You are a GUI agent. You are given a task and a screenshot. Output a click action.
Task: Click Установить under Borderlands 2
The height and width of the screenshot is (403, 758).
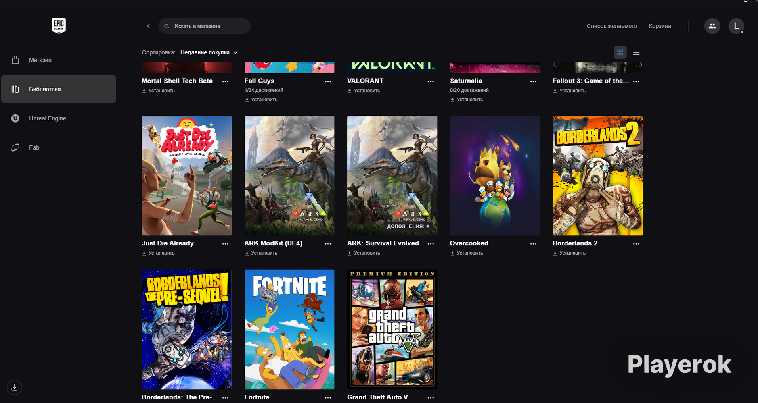click(x=569, y=253)
